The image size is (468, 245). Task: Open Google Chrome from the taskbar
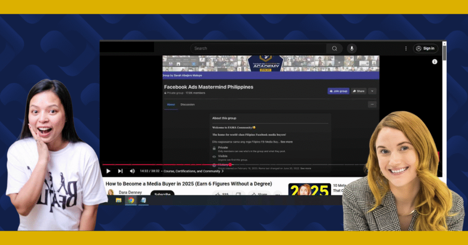click(x=131, y=200)
